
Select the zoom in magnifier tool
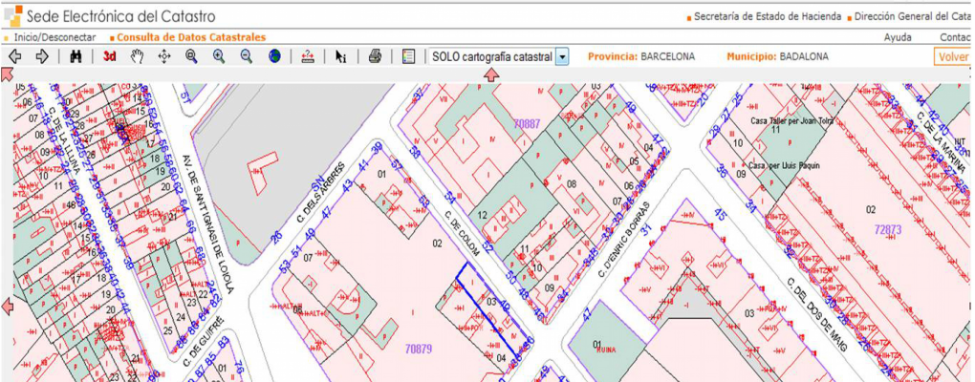(x=219, y=56)
